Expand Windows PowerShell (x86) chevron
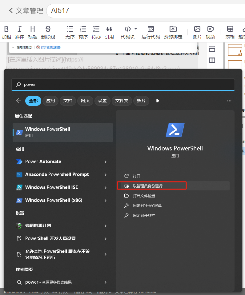Image resolution: width=245 pixels, height=295 pixels. [x=106, y=201]
